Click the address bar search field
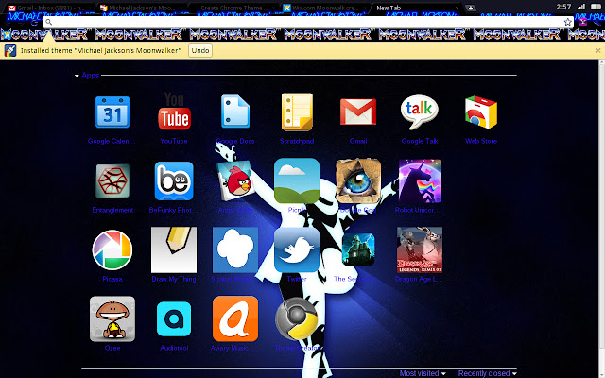 [308, 22]
